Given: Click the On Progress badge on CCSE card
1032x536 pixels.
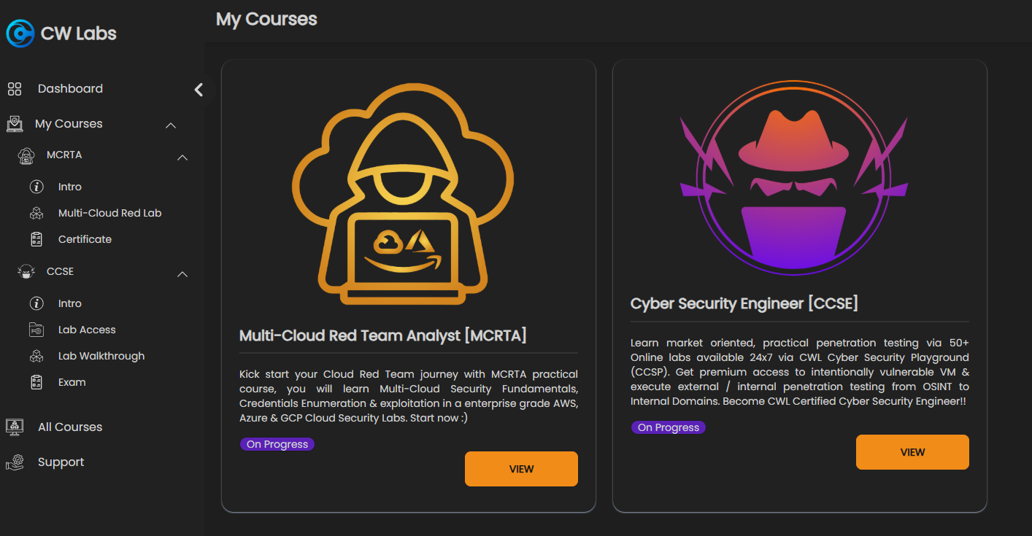Looking at the screenshot, I should point(669,427).
